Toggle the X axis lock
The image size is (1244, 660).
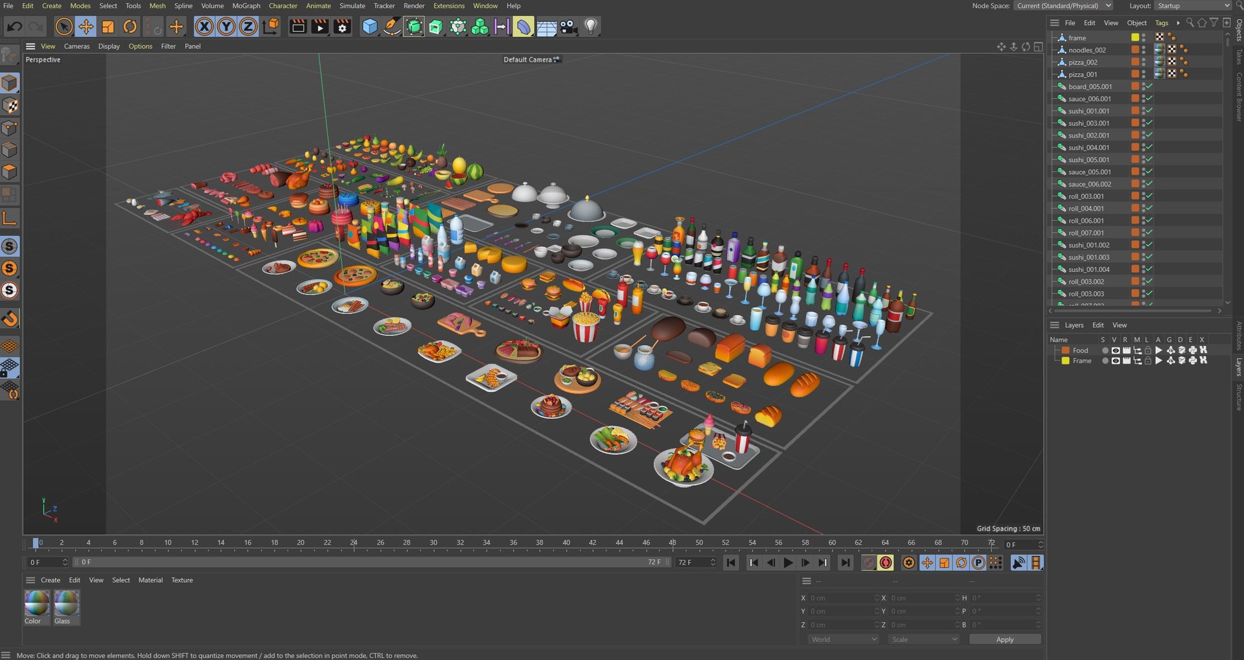tap(204, 27)
